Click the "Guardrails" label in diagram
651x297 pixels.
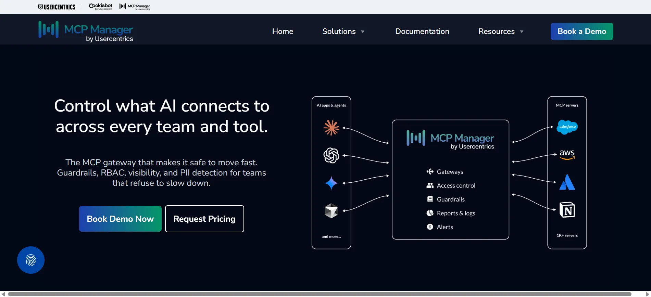point(451,199)
